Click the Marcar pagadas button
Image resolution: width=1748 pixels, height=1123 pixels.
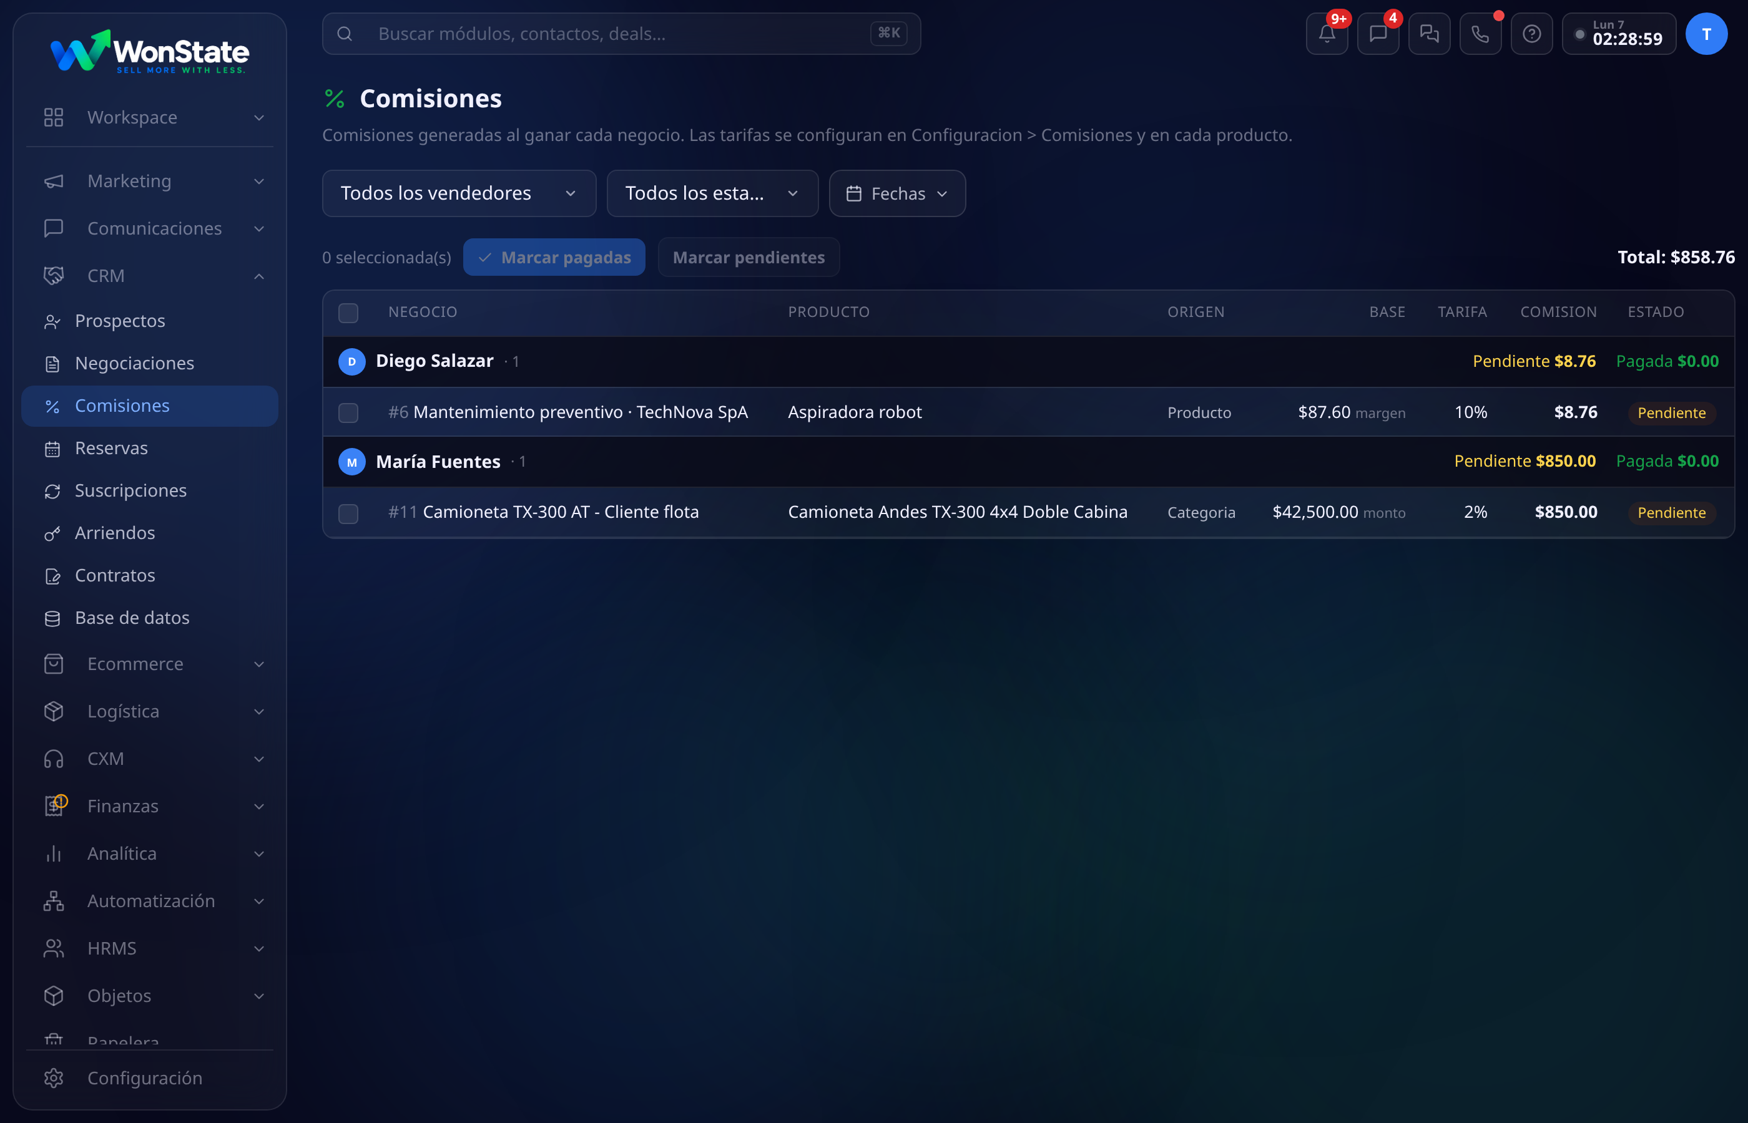(x=554, y=258)
